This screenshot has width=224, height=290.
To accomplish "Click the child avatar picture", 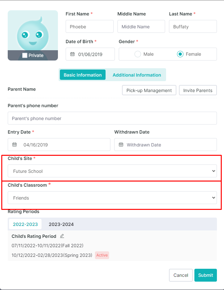I will tap(33, 31).
